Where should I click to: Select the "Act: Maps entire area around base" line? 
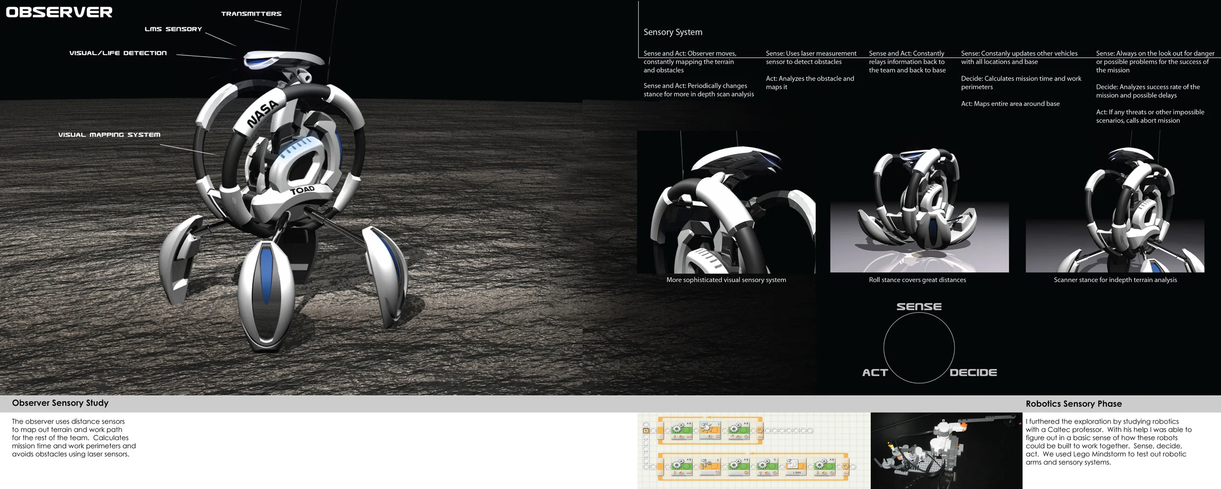[x=1010, y=104]
